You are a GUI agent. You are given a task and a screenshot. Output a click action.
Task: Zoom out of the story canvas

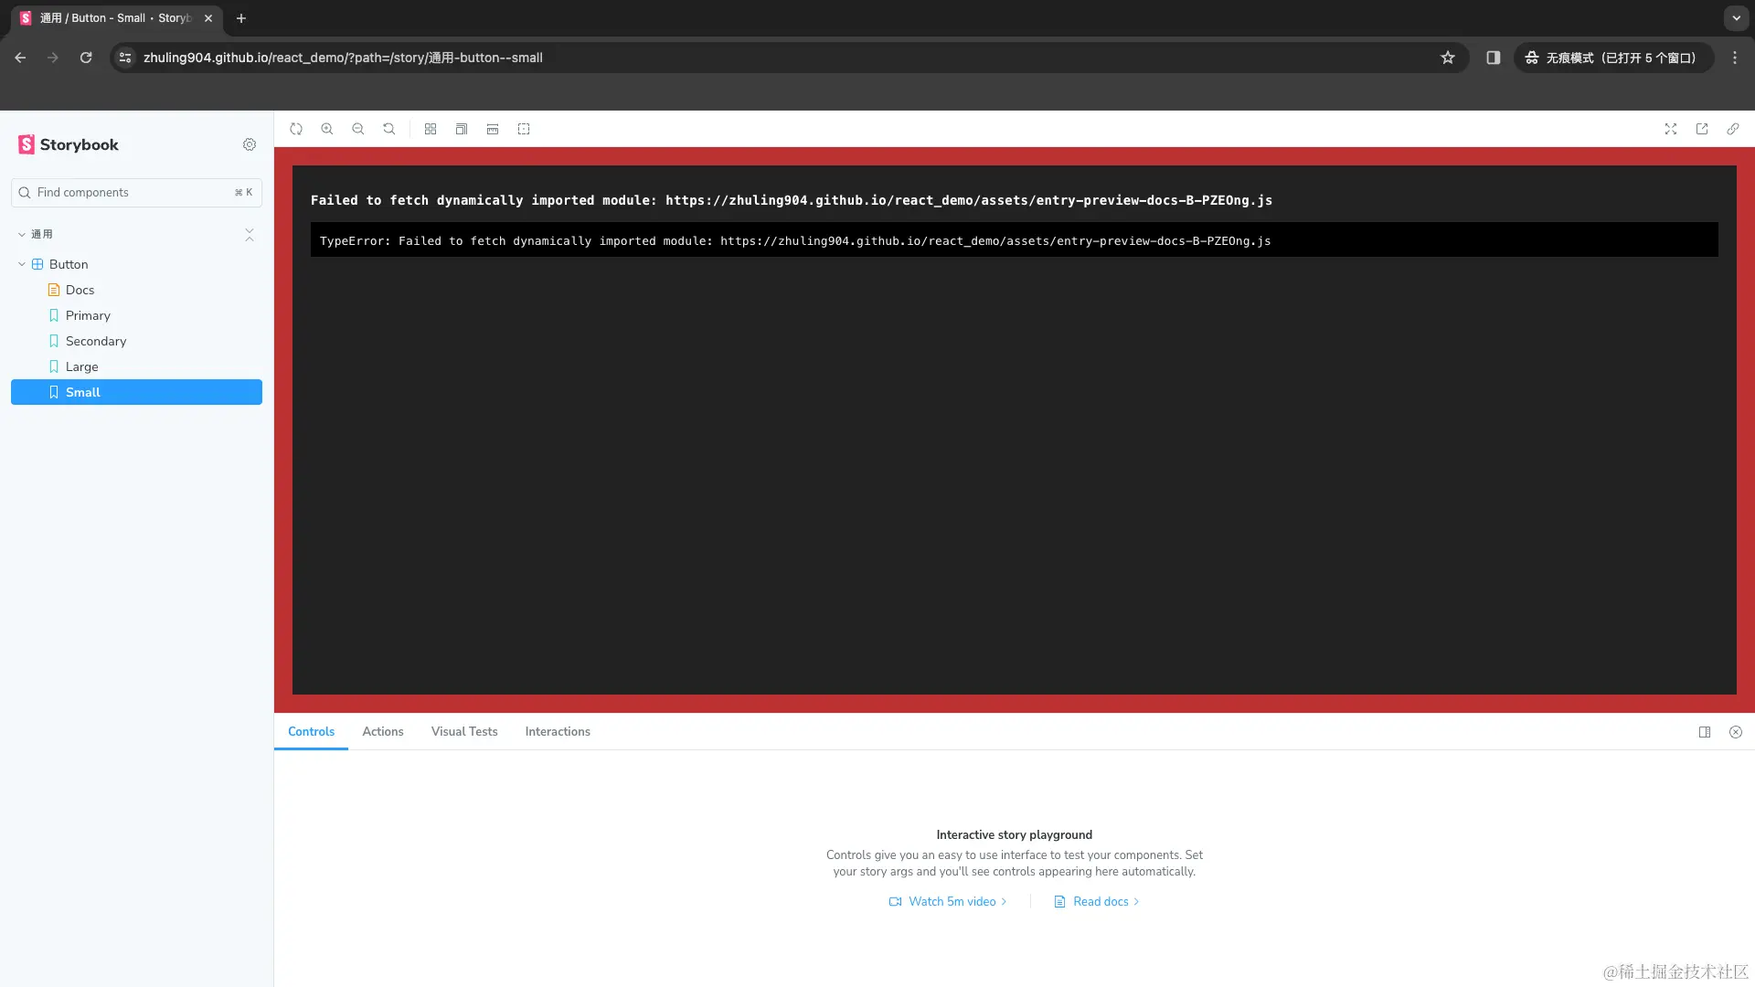point(358,129)
